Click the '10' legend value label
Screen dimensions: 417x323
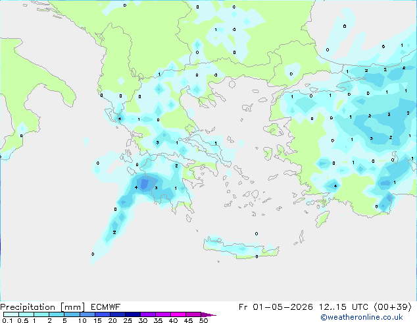pyautogui.click(x=82, y=320)
